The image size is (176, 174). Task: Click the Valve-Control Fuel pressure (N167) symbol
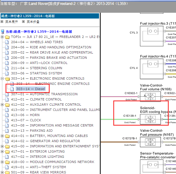(150, 142)
